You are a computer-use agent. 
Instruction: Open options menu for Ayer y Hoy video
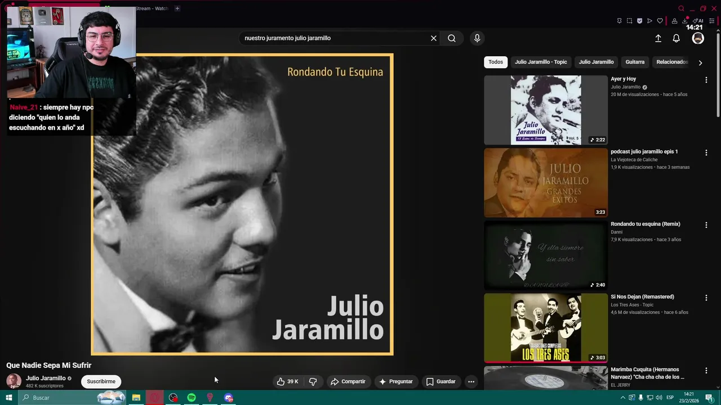pyautogui.click(x=706, y=80)
